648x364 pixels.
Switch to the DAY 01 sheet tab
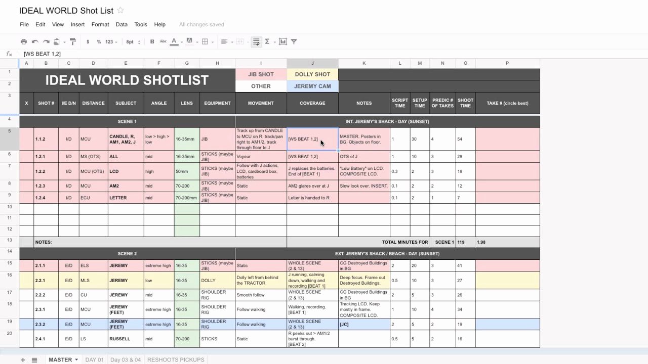click(94, 360)
